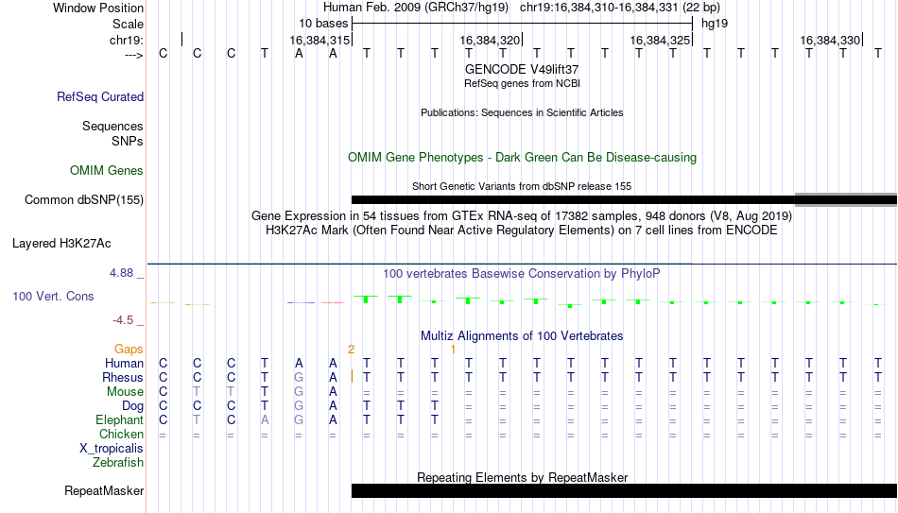Click the hg19 label beside scale bar
This screenshot has height=513, width=898.
pyautogui.click(x=715, y=24)
